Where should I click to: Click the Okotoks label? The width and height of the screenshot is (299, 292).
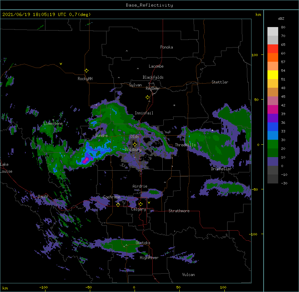[143, 243]
